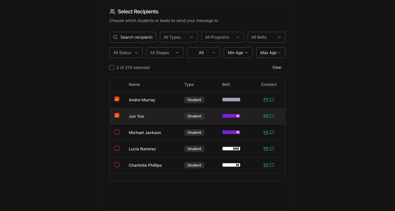Click the Contact column header
Image resolution: width=395 pixels, height=211 pixels.
click(269, 84)
